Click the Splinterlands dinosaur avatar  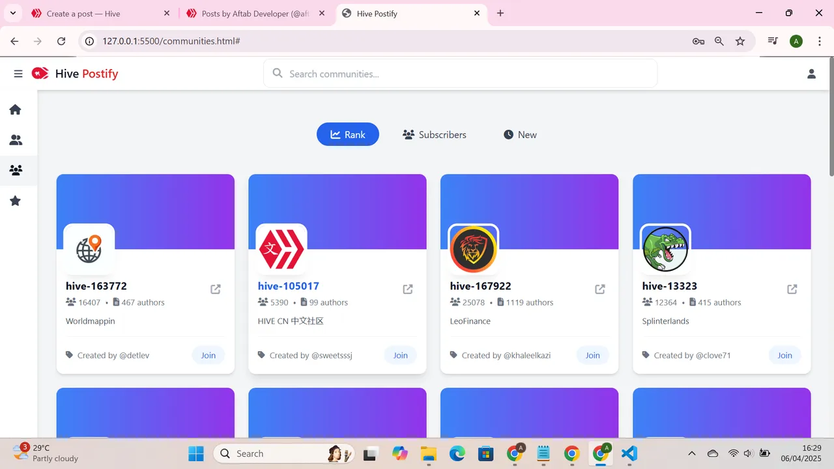[x=666, y=249]
